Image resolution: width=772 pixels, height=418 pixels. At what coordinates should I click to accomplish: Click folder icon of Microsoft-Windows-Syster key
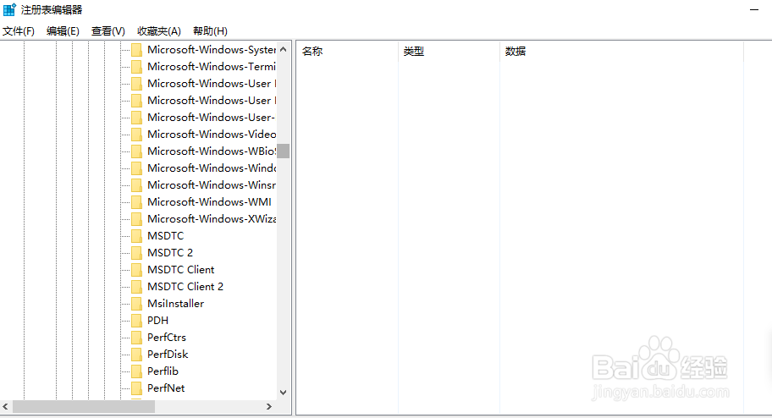click(136, 50)
